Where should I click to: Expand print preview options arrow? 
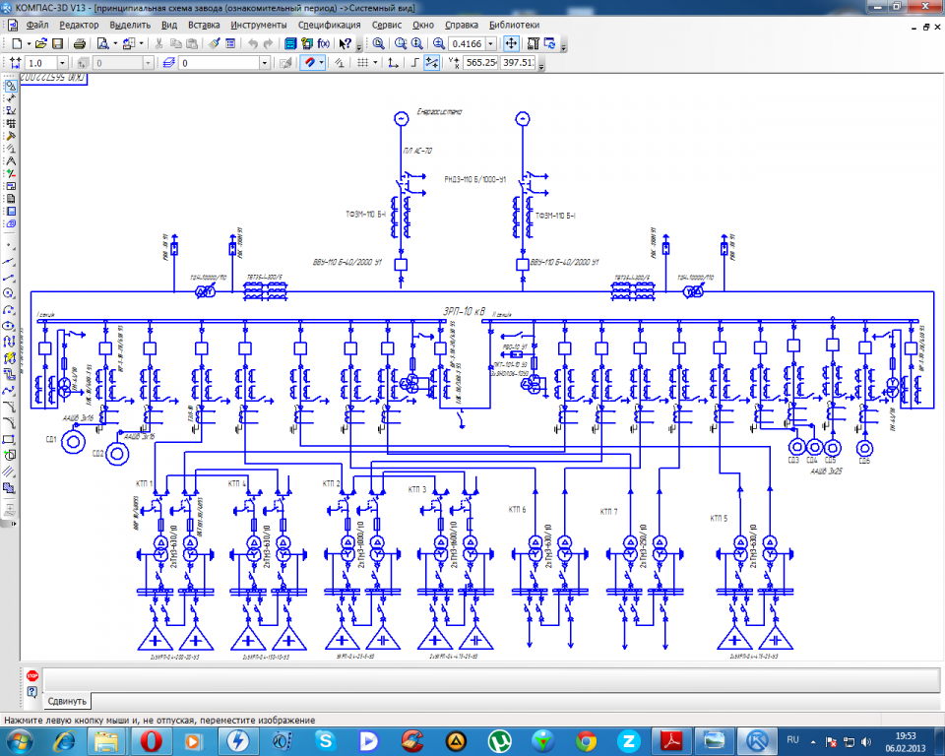pyautogui.click(x=115, y=43)
